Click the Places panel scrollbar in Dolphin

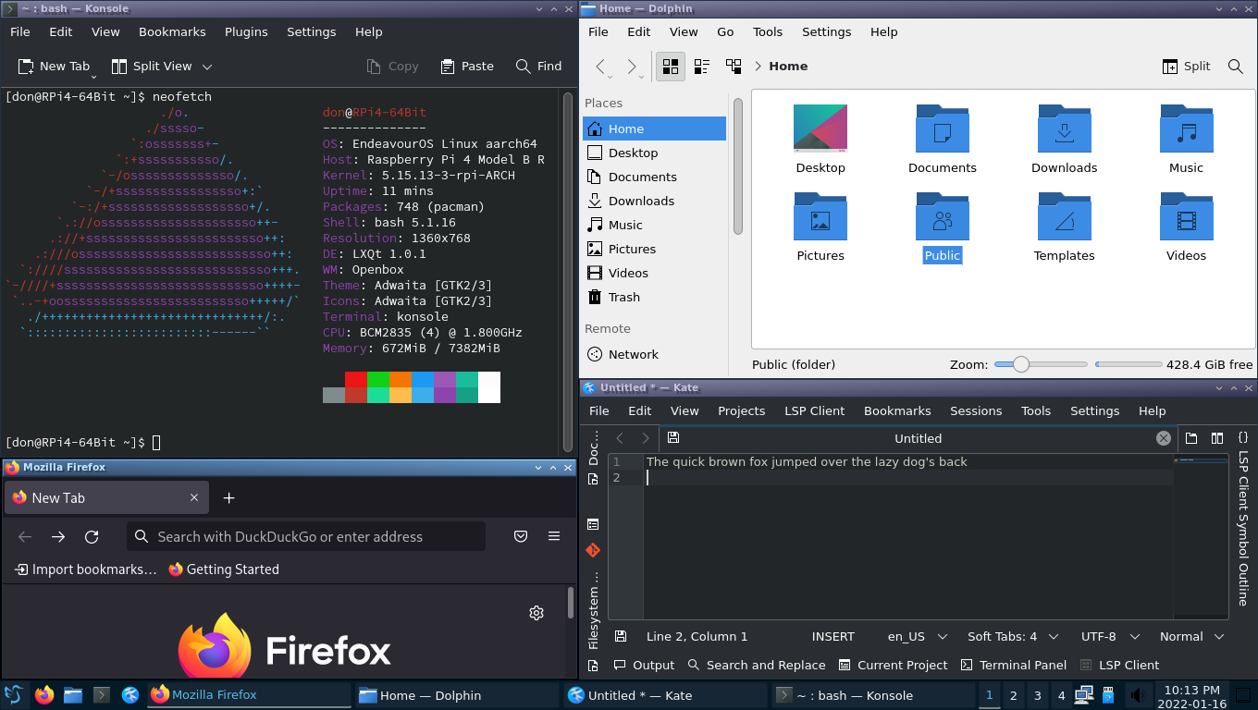pyautogui.click(x=738, y=166)
